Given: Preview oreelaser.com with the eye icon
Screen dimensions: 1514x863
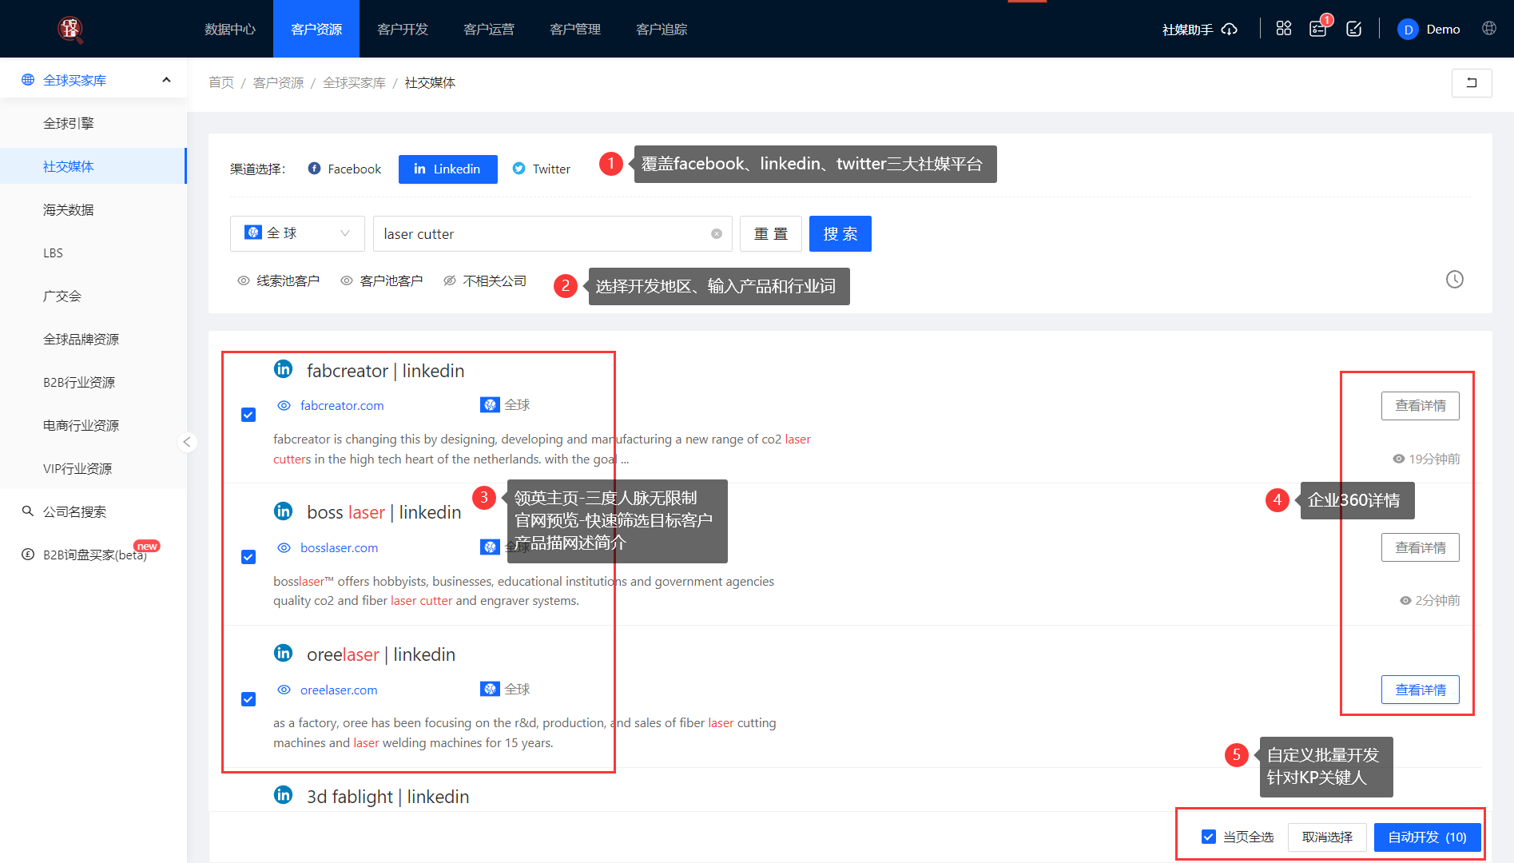Looking at the screenshot, I should point(284,690).
